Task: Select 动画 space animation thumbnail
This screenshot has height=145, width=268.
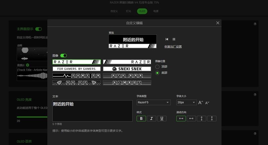Action: pos(32,54)
